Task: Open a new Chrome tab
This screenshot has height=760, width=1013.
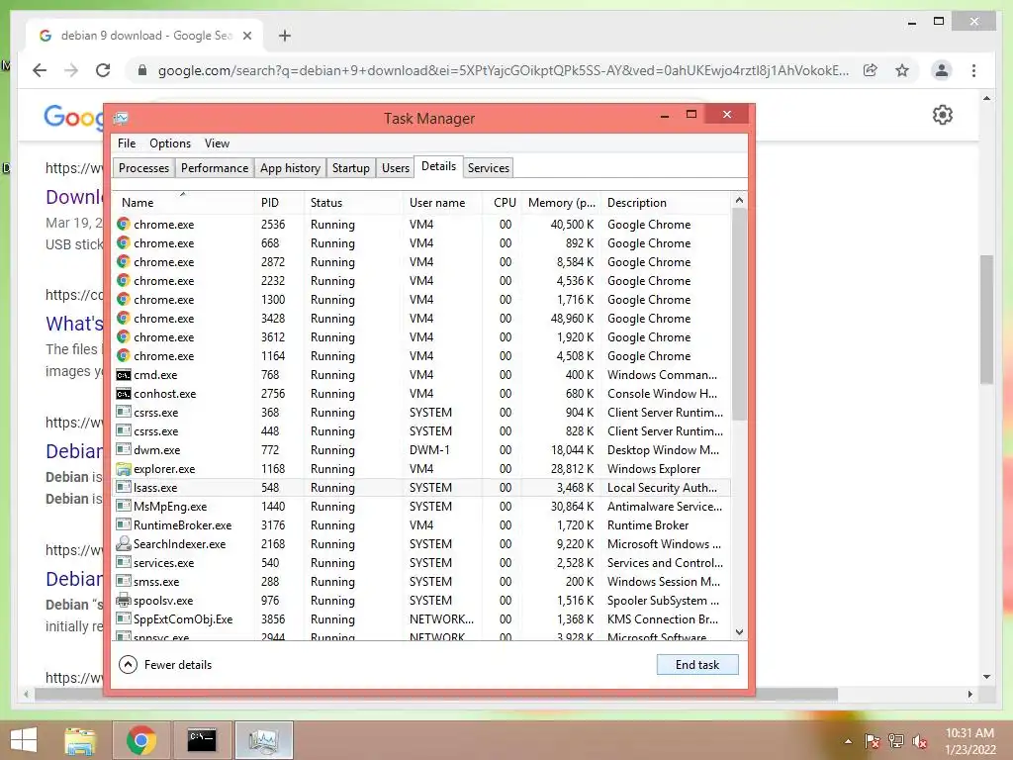Action: 285,36
